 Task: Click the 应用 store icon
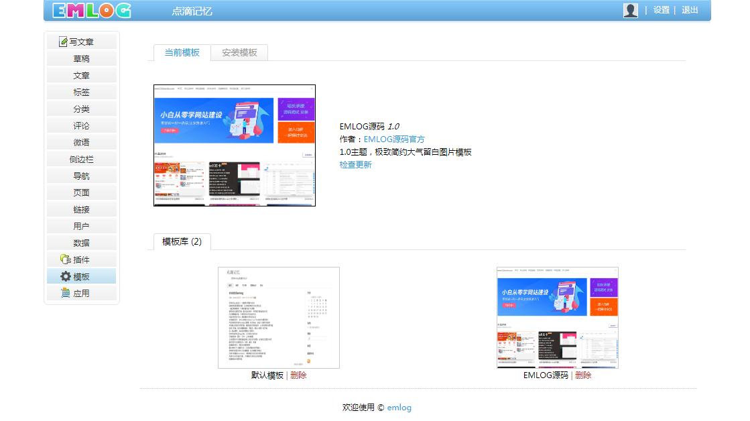66,293
